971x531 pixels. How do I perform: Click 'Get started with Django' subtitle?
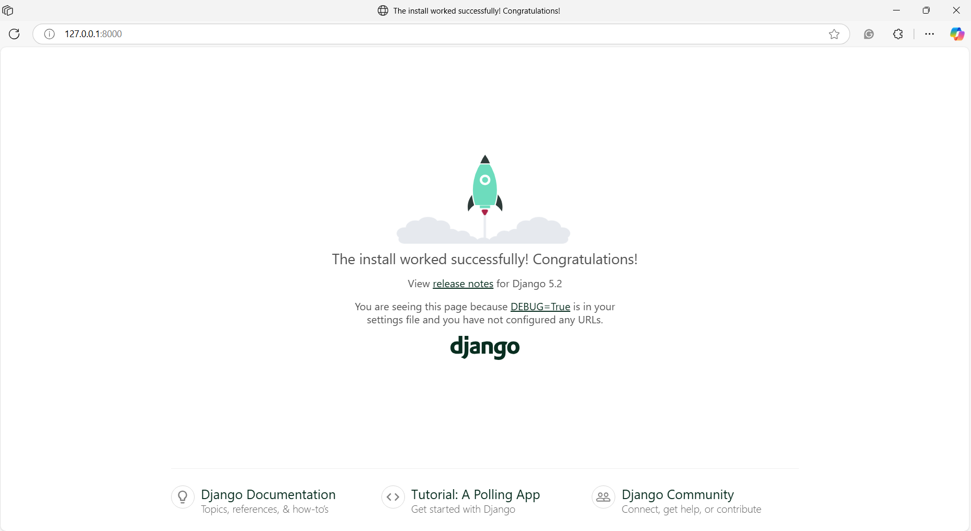pyautogui.click(x=464, y=509)
